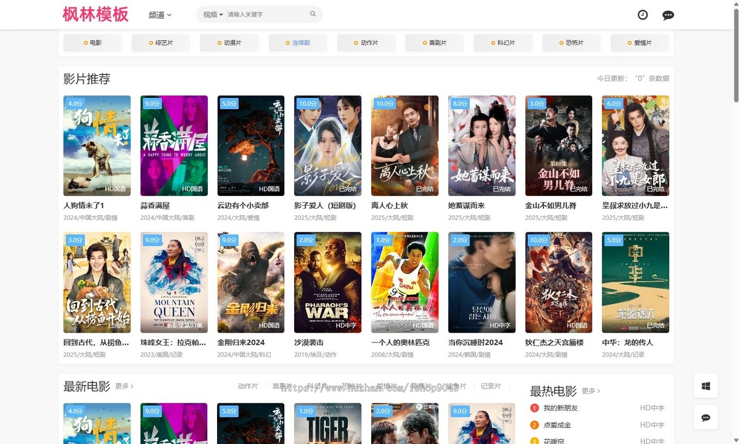This screenshot has width=740, height=444.
Task: Filter newest movies by 动作片
Action: tap(248, 386)
